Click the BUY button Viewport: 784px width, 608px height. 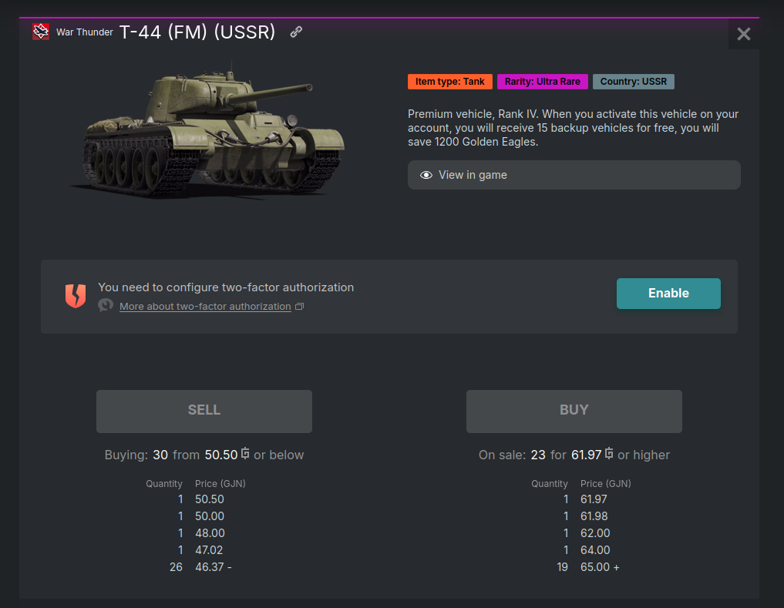click(574, 411)
